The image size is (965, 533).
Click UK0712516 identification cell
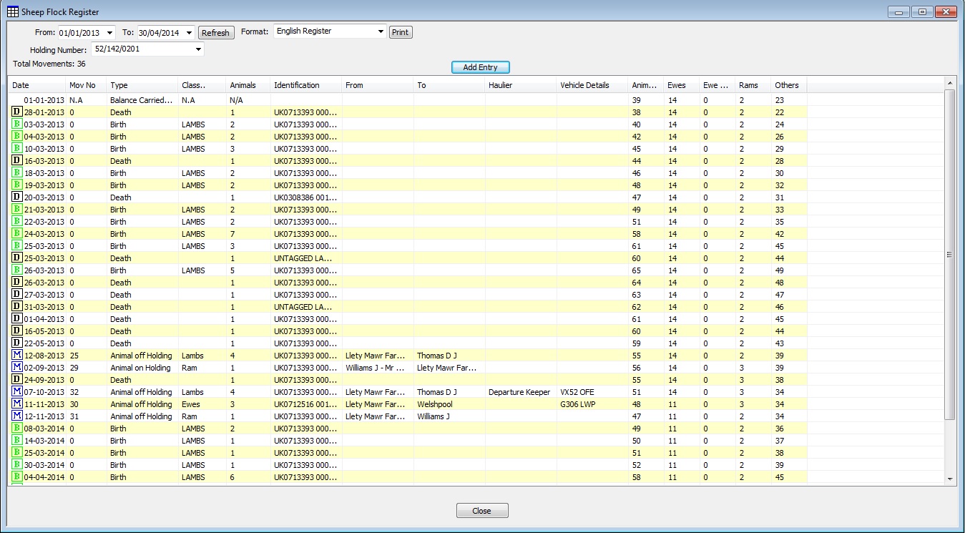[305, 404]
